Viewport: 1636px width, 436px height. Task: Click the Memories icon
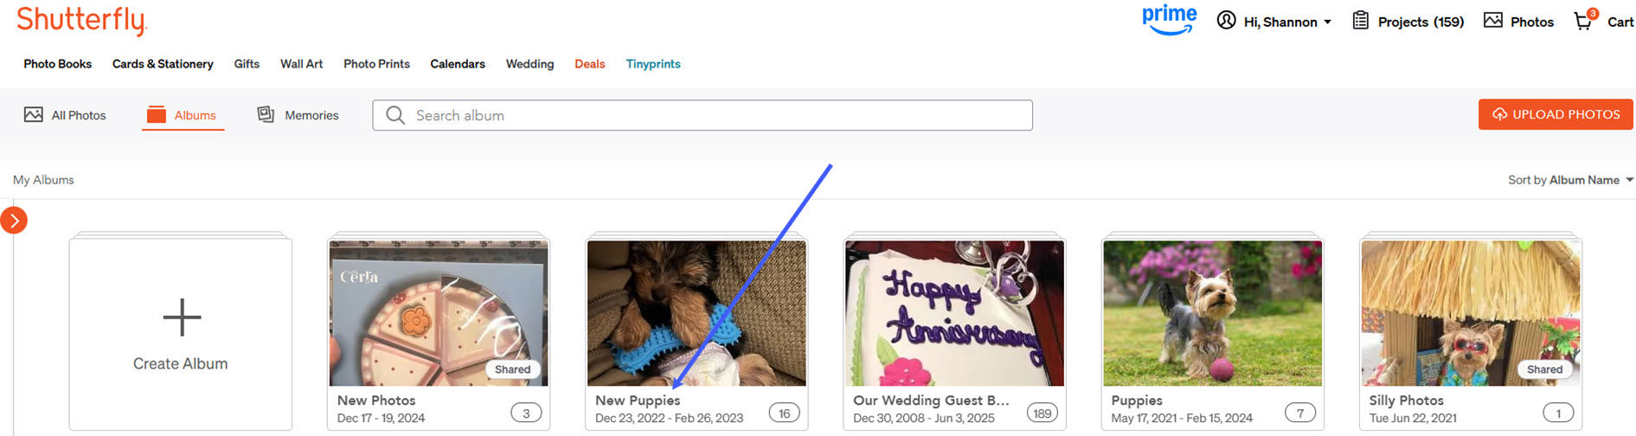click(x=266, y=114)
